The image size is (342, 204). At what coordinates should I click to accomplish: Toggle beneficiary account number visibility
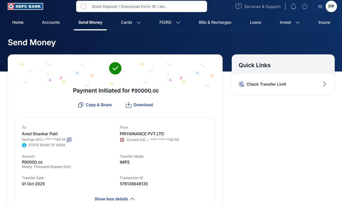pos(69,140)
